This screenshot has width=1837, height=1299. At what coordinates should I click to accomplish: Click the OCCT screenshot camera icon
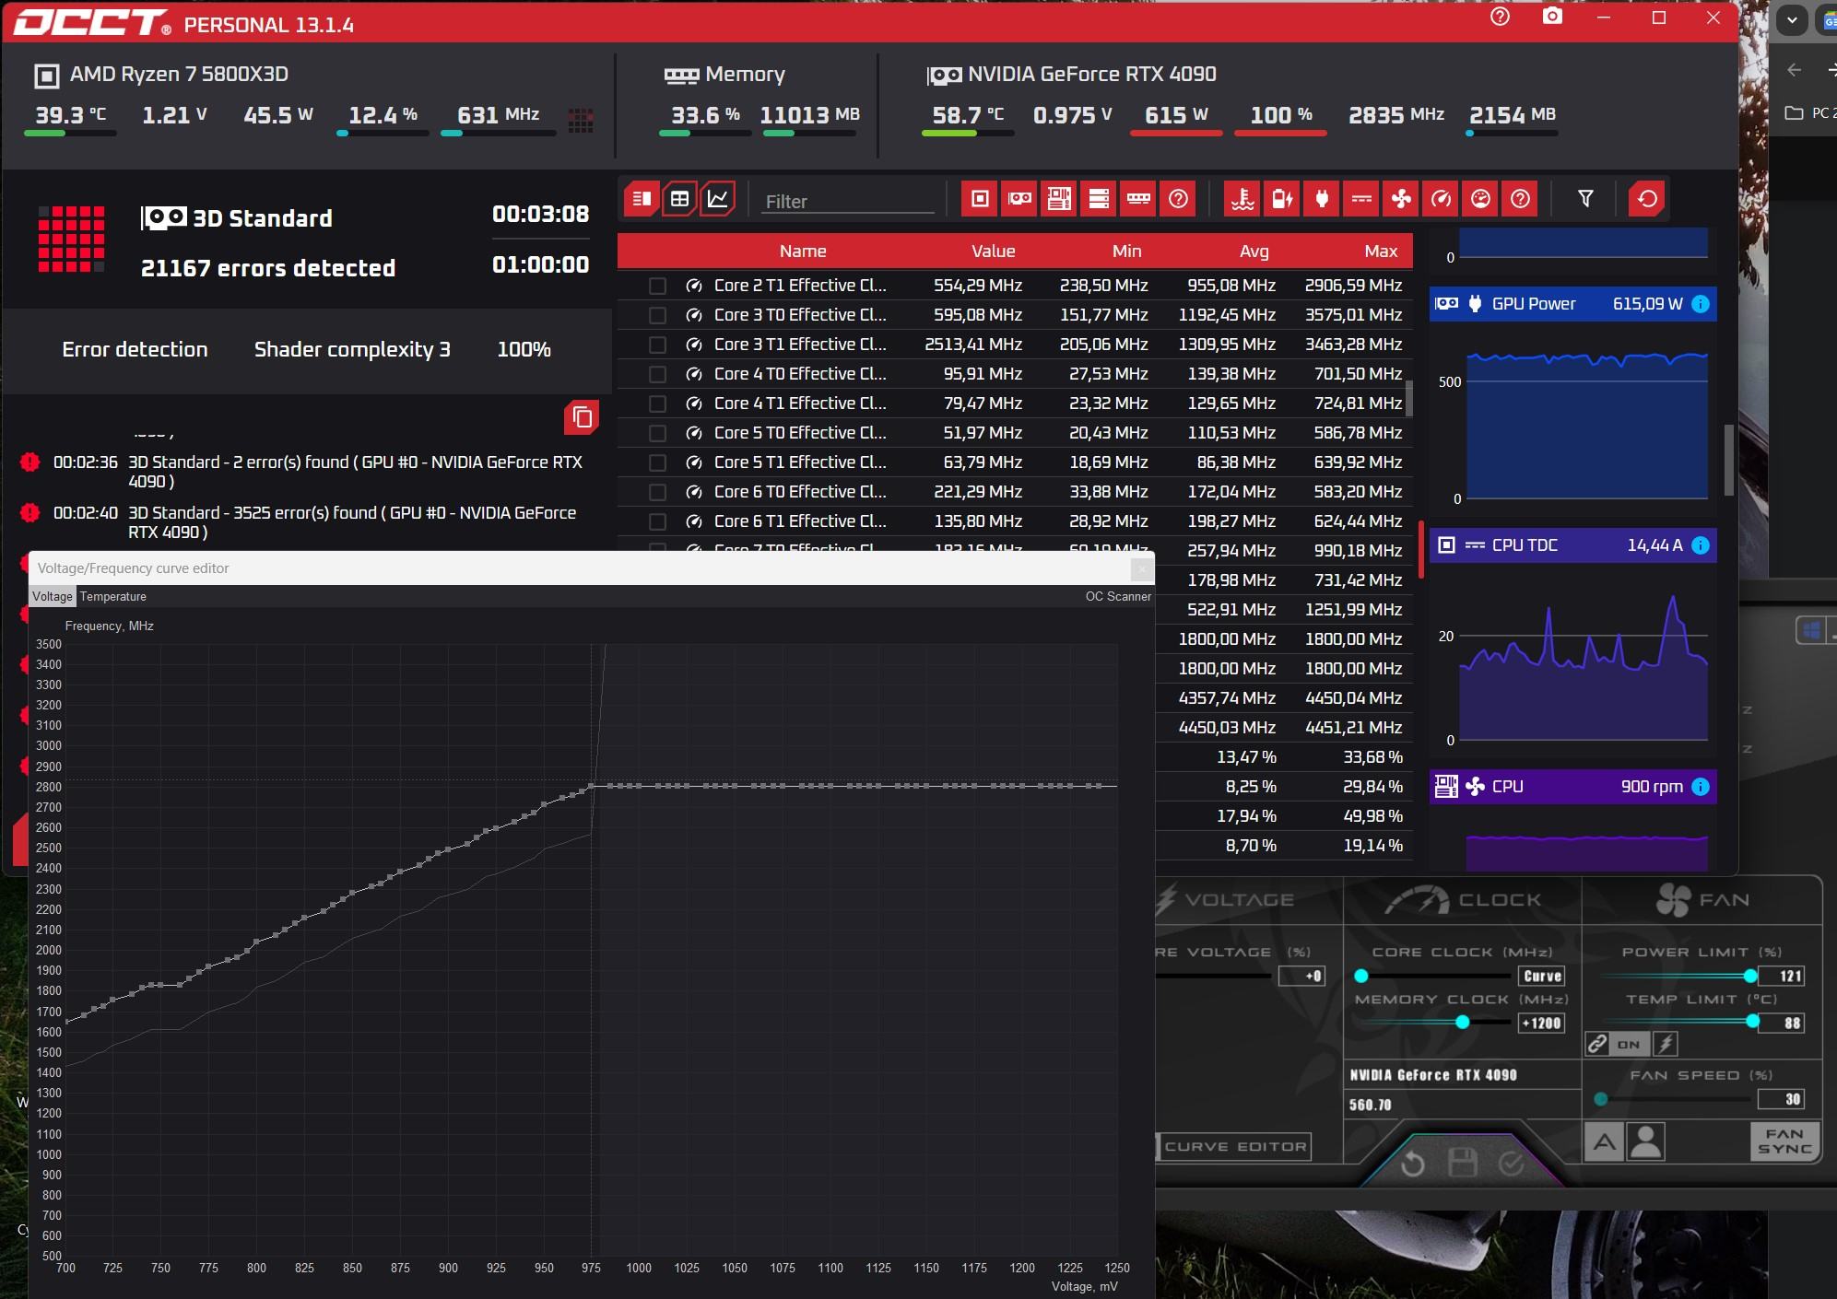pyautogui.click(x=1552, y=18)
